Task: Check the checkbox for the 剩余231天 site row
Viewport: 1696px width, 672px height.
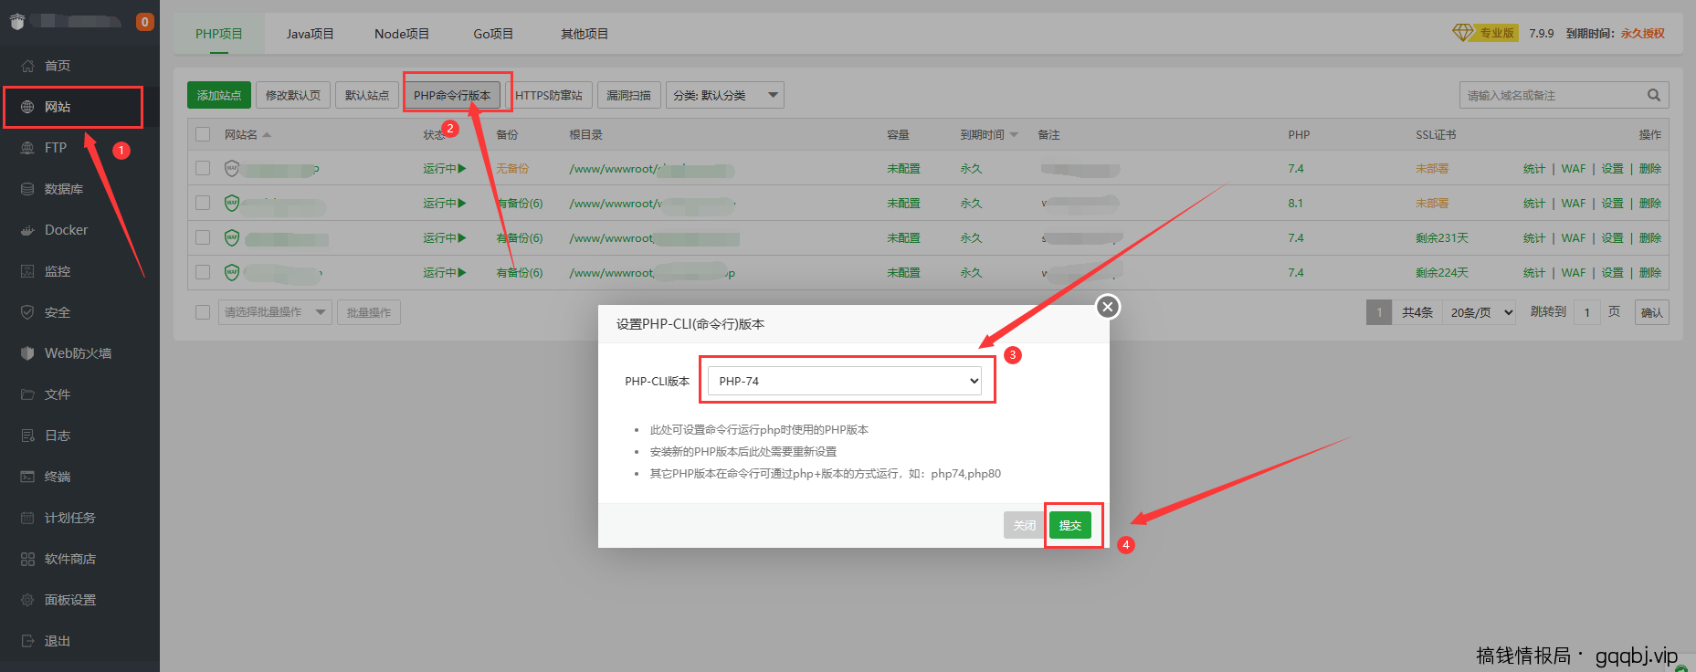Action: (x=203, y=237)
